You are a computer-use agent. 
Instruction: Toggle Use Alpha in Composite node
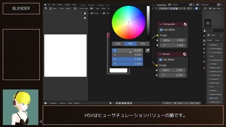point(161,30)
